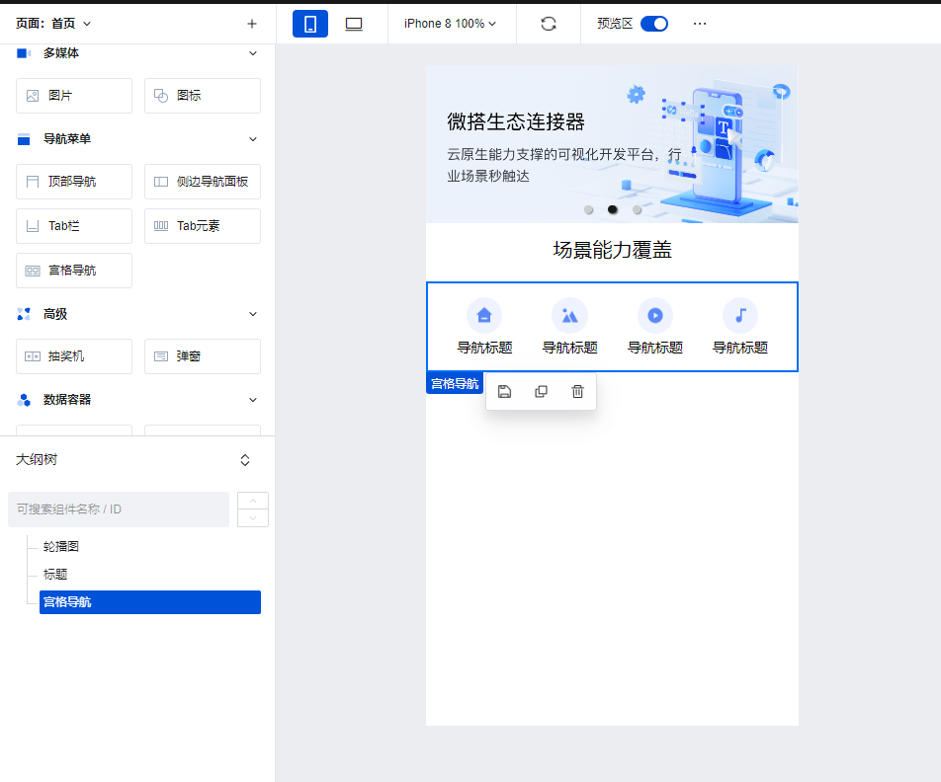Switch to mobile phone preview mode

click(x=310, y=24)
